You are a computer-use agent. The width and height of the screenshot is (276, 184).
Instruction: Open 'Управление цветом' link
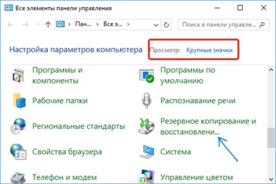(x=196, y=177)
